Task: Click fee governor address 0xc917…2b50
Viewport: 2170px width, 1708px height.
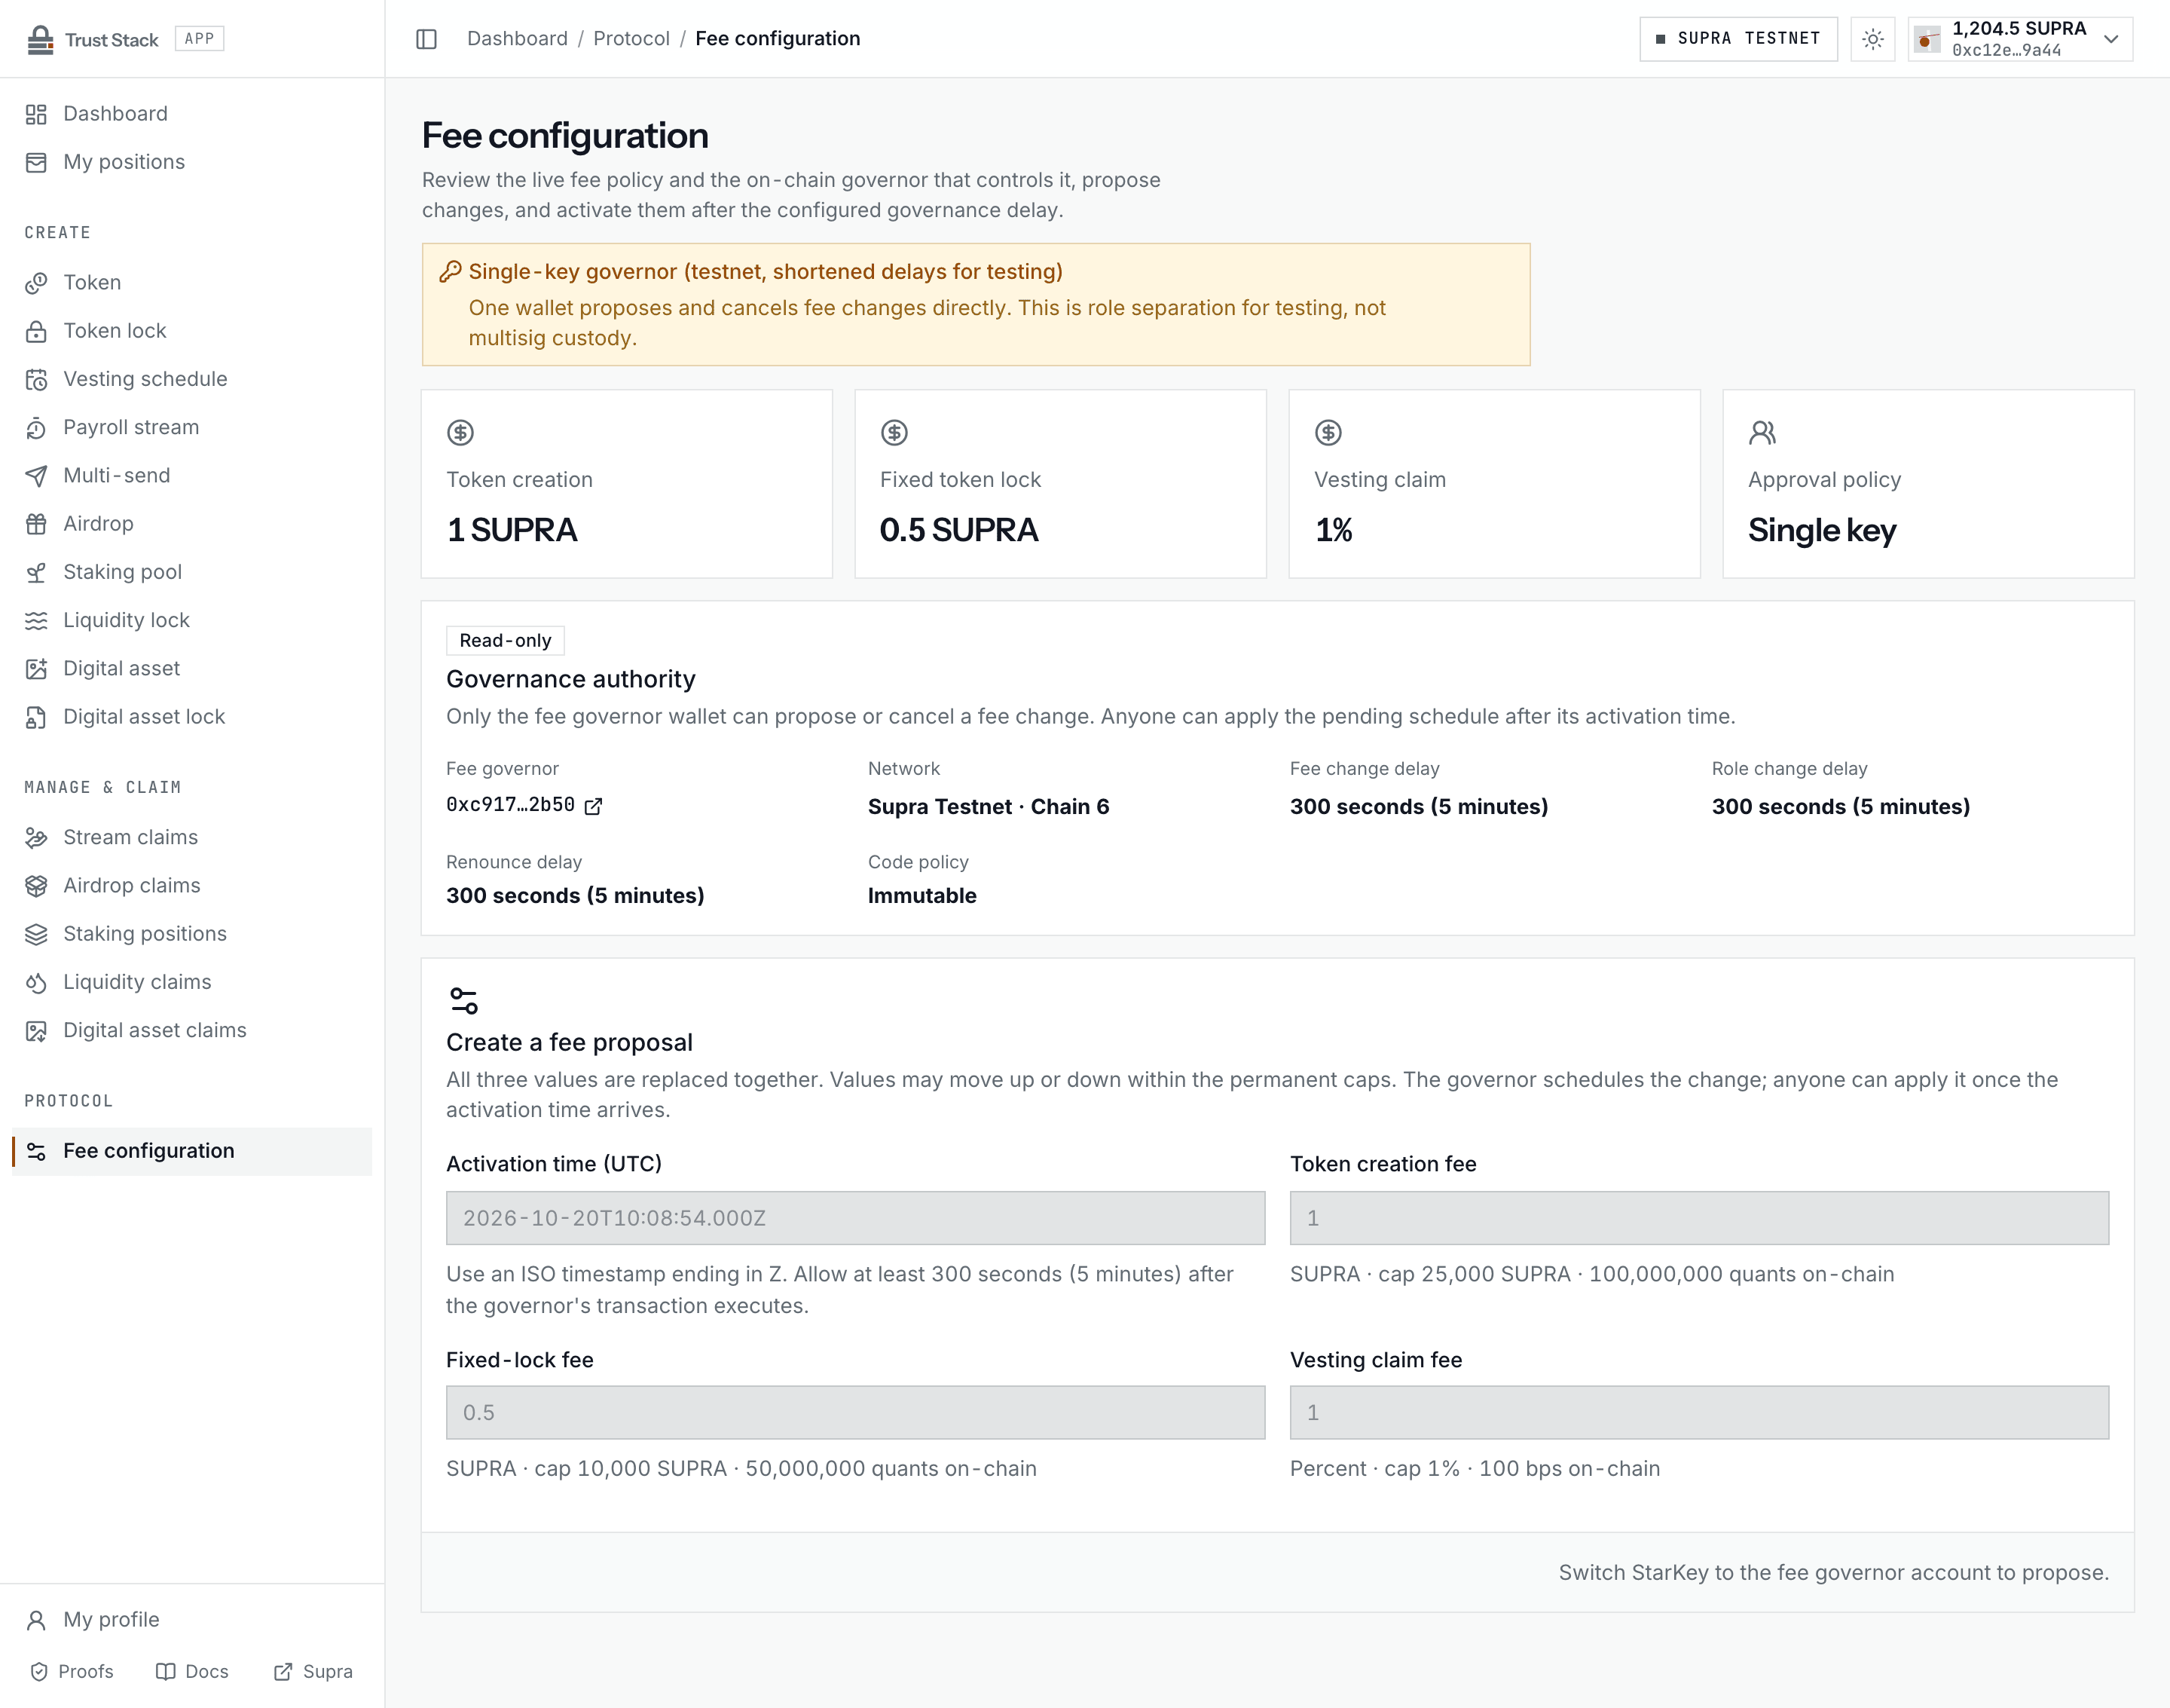Action: [511, 805]
